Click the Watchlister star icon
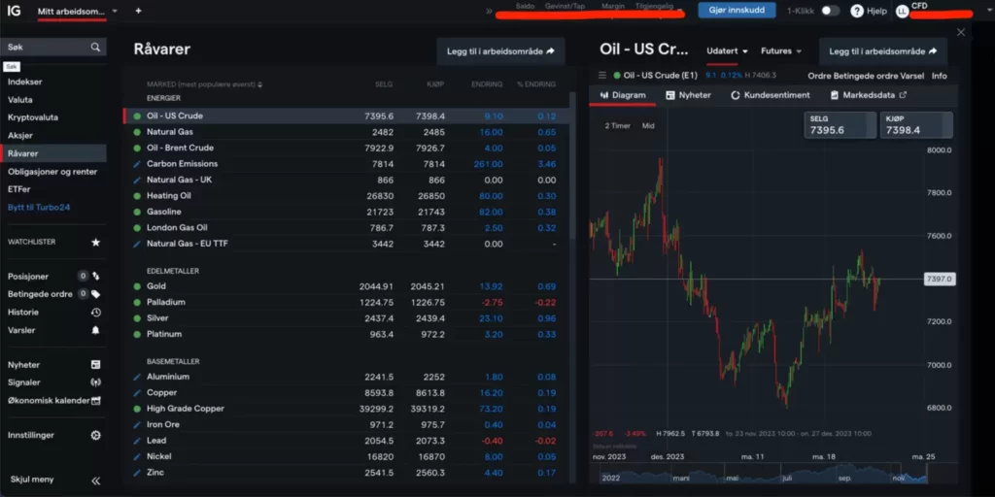995x497 pixels. point(96,242)
